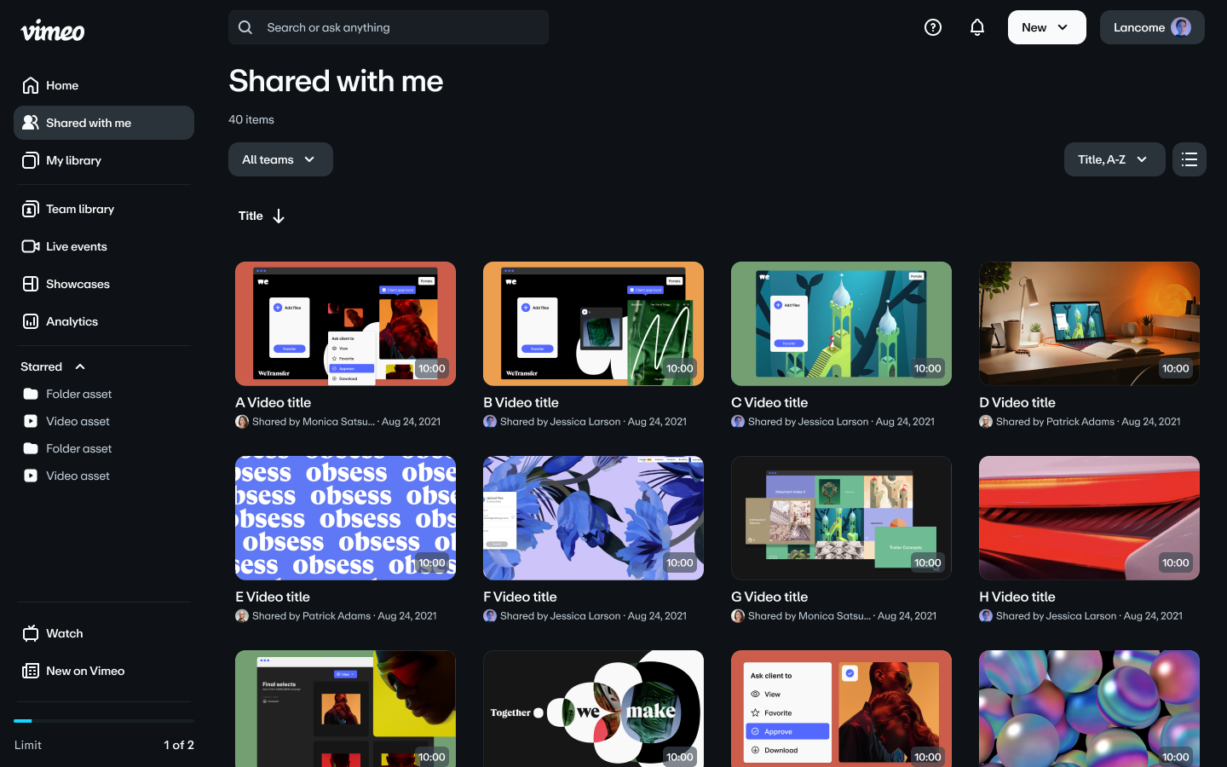Toggle the Title sort direction arrow
This screenshot has width=1227, height=767.
(279, 216)
